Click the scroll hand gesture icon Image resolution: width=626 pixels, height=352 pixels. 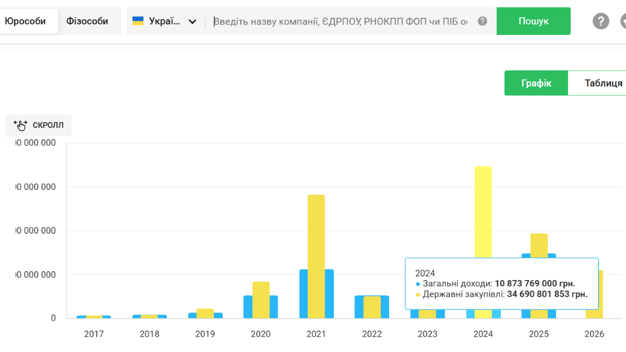21,125
